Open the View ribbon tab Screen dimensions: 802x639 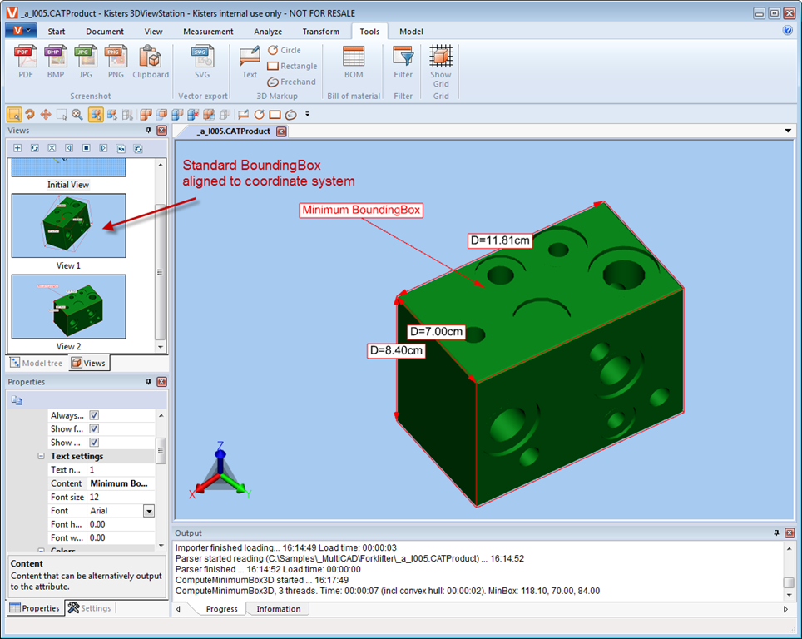click(153, 32)
